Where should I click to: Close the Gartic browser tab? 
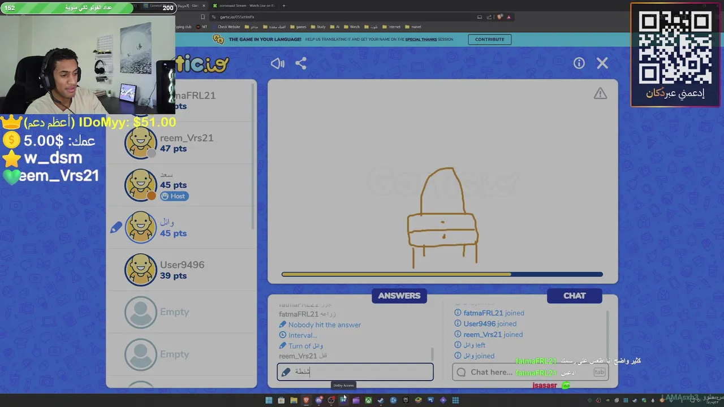pos(204,6)
